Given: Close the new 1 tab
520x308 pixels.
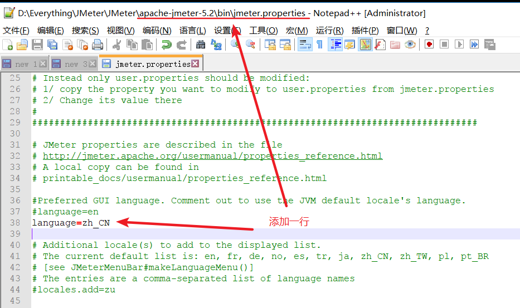Looking at the screenshot, I should coord(43,63).
